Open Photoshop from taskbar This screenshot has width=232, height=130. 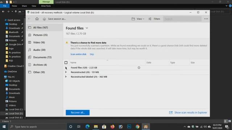click(129, 127)
